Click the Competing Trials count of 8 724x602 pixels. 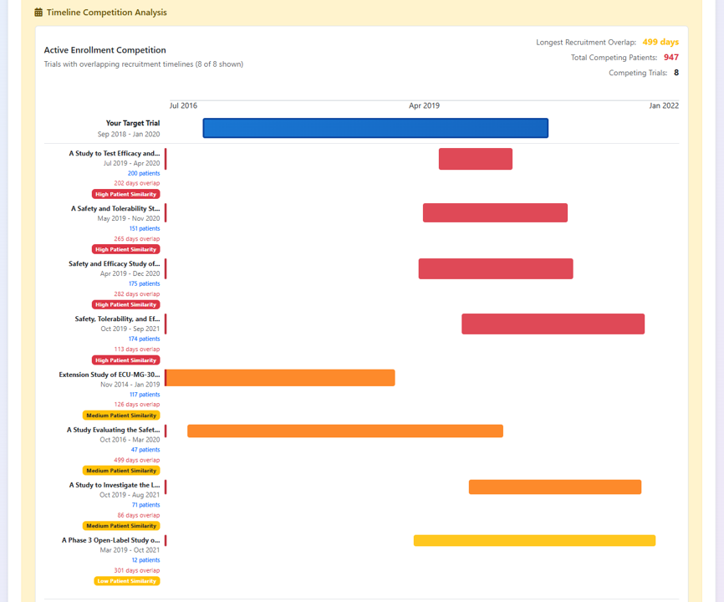click(x=674, y=72)
